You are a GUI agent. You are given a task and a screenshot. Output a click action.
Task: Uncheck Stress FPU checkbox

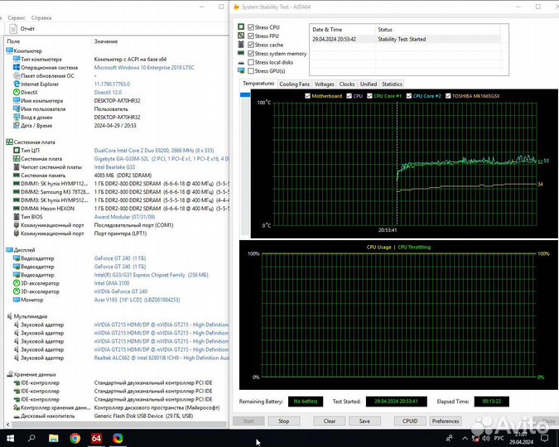[x=251, y=36]
